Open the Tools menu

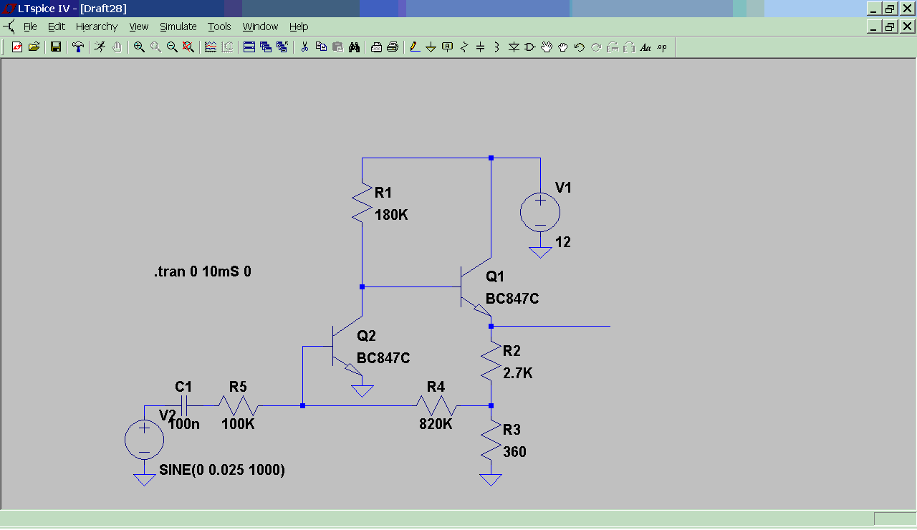click(x=219, y=26)
